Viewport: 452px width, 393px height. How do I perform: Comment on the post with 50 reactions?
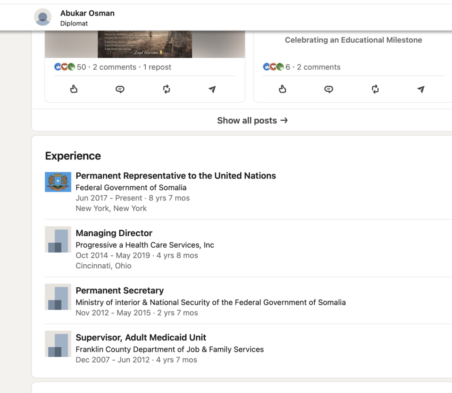[120, 89]
